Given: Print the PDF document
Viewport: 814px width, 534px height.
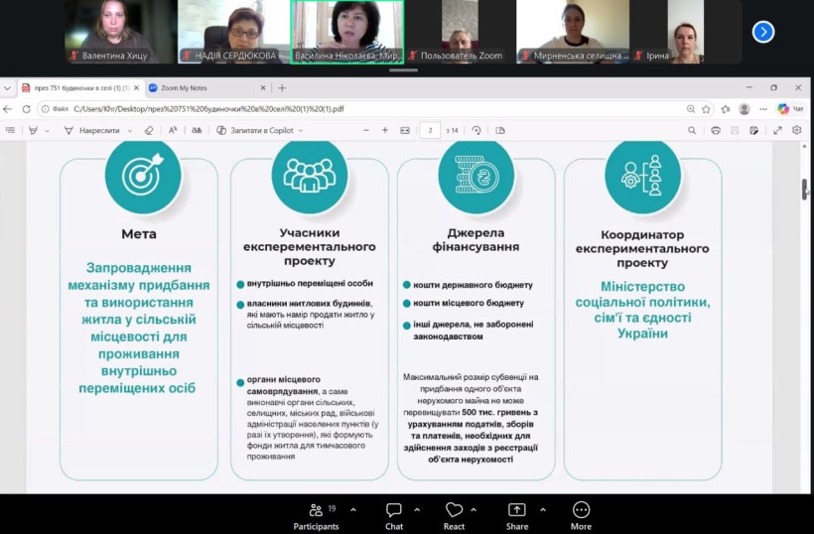Looking at the screenshot, I should pos(716,131).
